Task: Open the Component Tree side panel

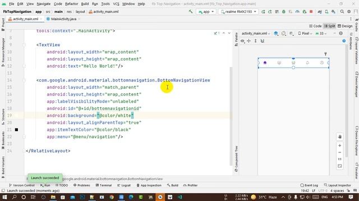Action: pos(236,159)
